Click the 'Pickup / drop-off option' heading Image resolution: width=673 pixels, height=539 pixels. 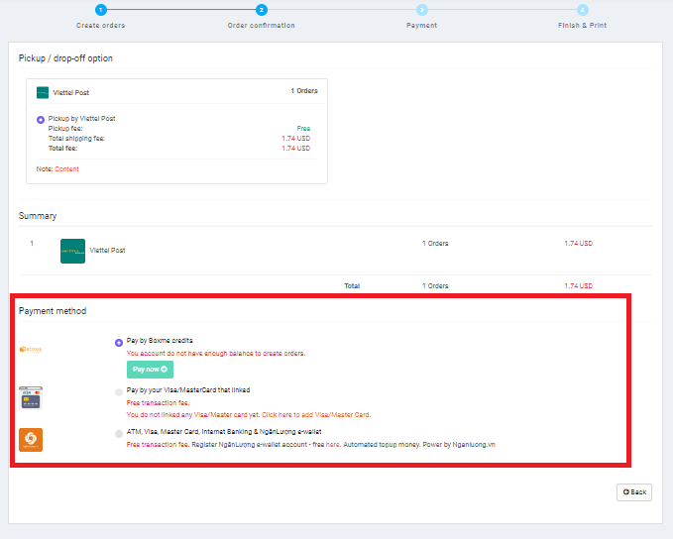pyautogui.click(x=65, y=58)
